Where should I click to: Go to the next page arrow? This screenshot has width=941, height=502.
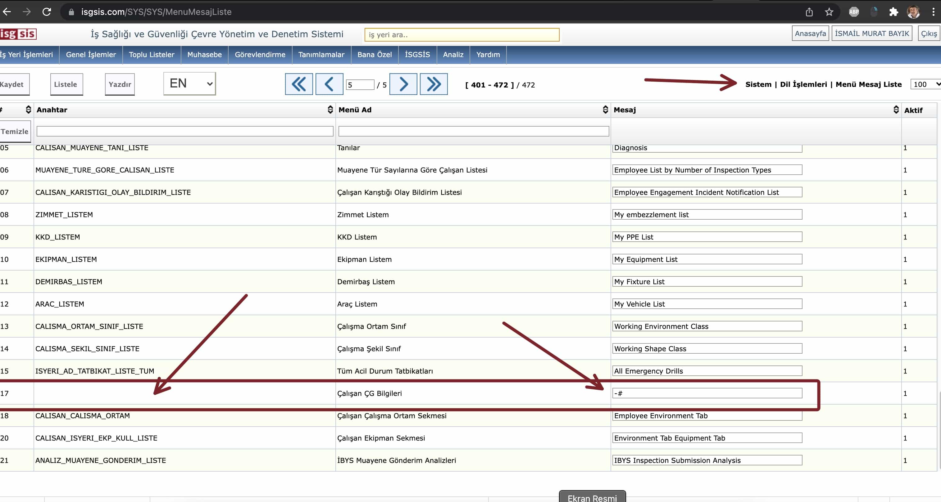click(x=403, y=84)
